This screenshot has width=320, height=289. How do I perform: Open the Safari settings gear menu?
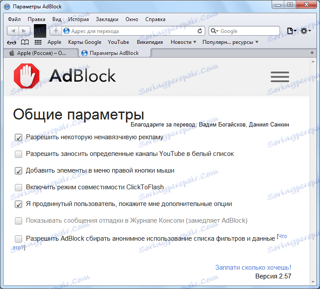click(x=305, y=31)
